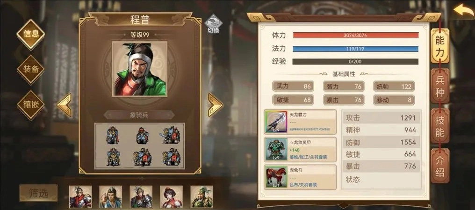
Task: Select the 信息 diamond menu
Action: (x=30, y=34)
